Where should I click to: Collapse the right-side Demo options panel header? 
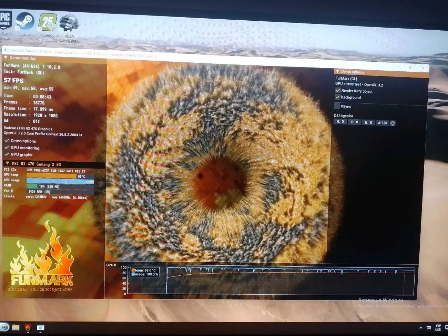337,71
